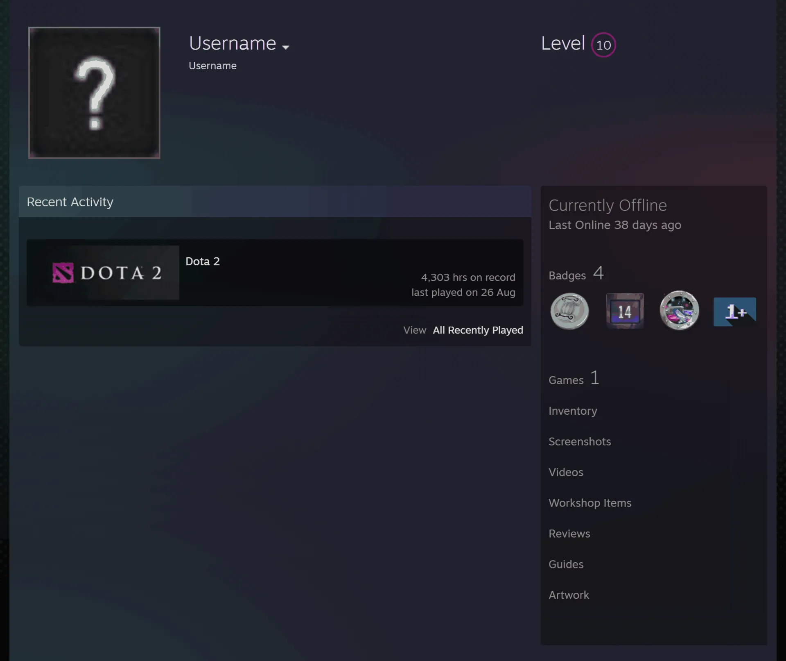Open the Artwork link
This screenshot has width=786, height=661.
pos(569,595)
